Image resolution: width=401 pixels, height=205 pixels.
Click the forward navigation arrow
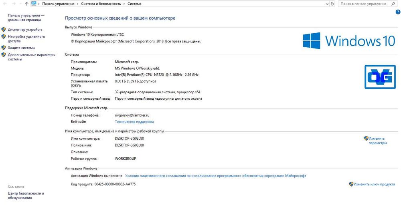point(14,4)
